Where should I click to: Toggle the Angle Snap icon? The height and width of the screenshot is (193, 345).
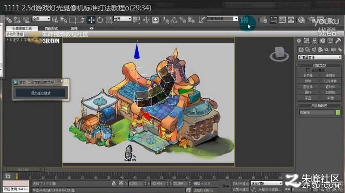(x=174, y=20)
